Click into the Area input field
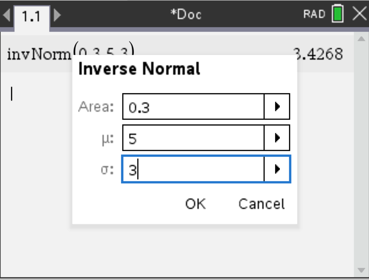The height and width of the screenshot is (280, 369). pos(193,107)
